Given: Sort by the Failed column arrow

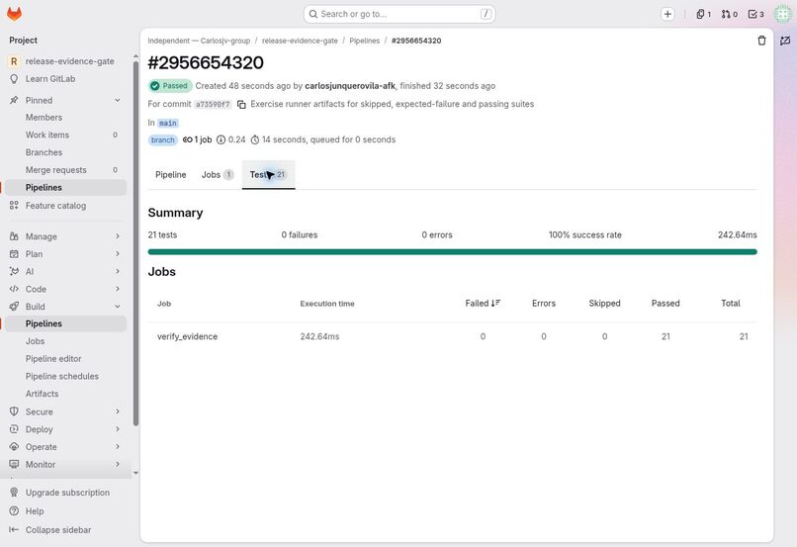Looking at the screenshot, I should (496, 303).
